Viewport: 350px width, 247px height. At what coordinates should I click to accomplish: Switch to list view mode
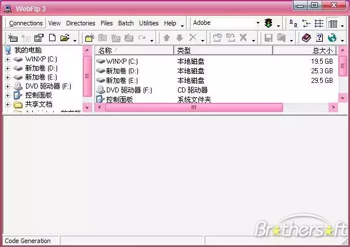coord(319,23)
